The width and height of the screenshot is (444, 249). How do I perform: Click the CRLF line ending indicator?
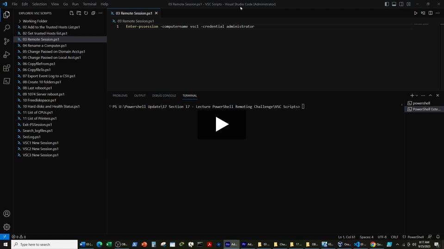pos(395,237)
